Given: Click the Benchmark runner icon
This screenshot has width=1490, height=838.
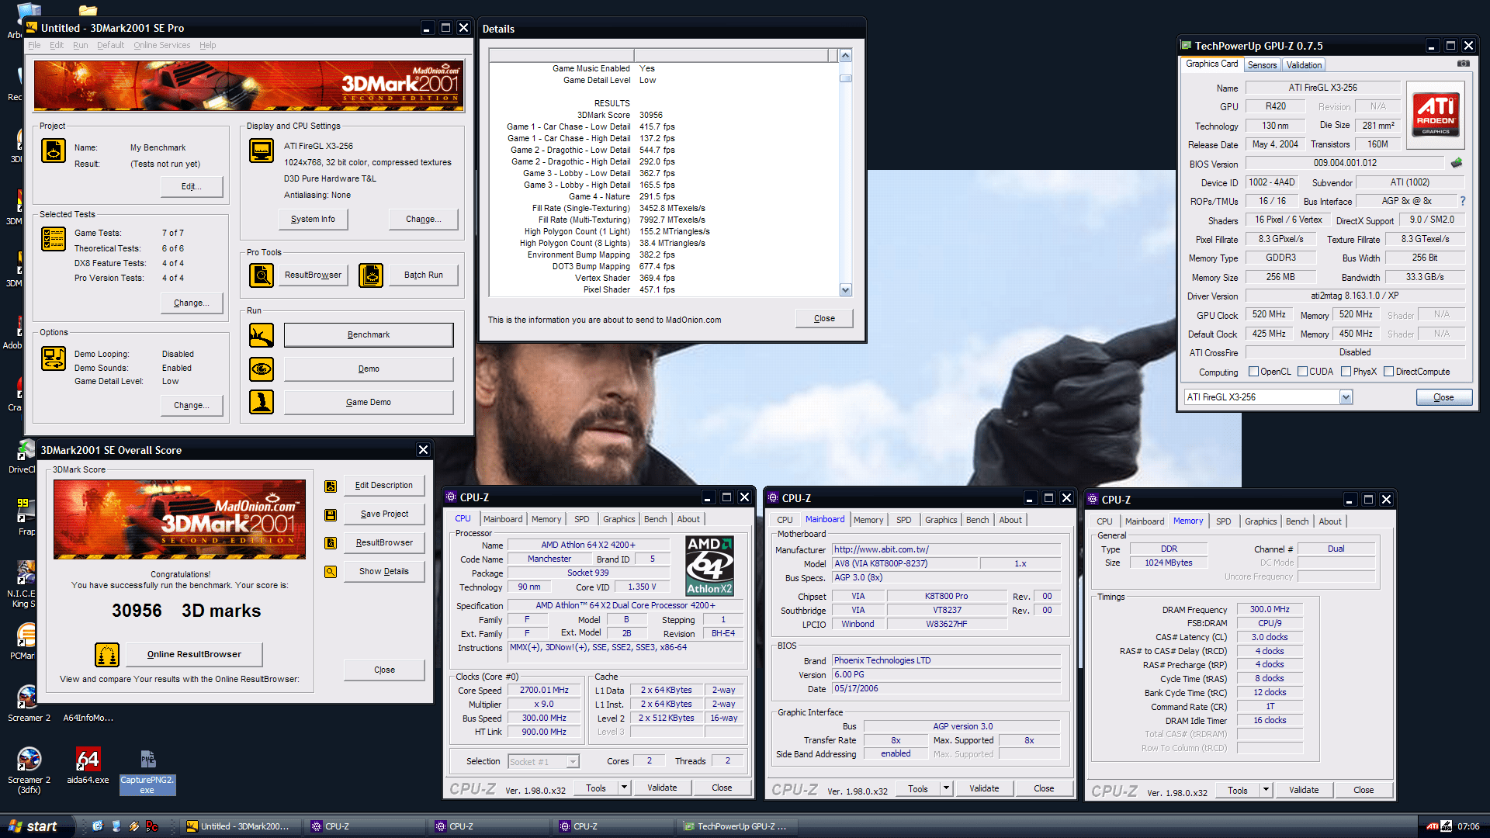Looking at the screenshot, I should (x=262, y=335).
